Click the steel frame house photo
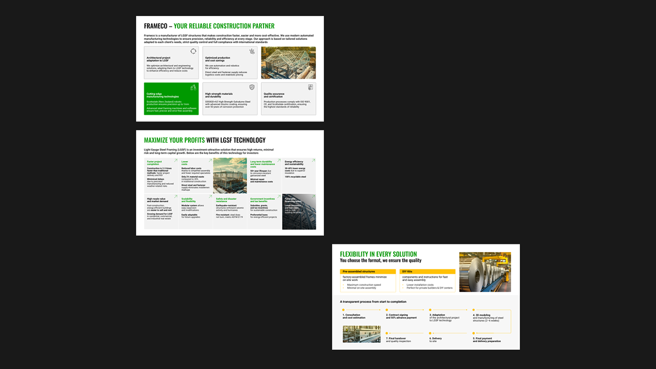Image resolution: width=656 pixels, height=369 pixels. [x=289, y=63]
